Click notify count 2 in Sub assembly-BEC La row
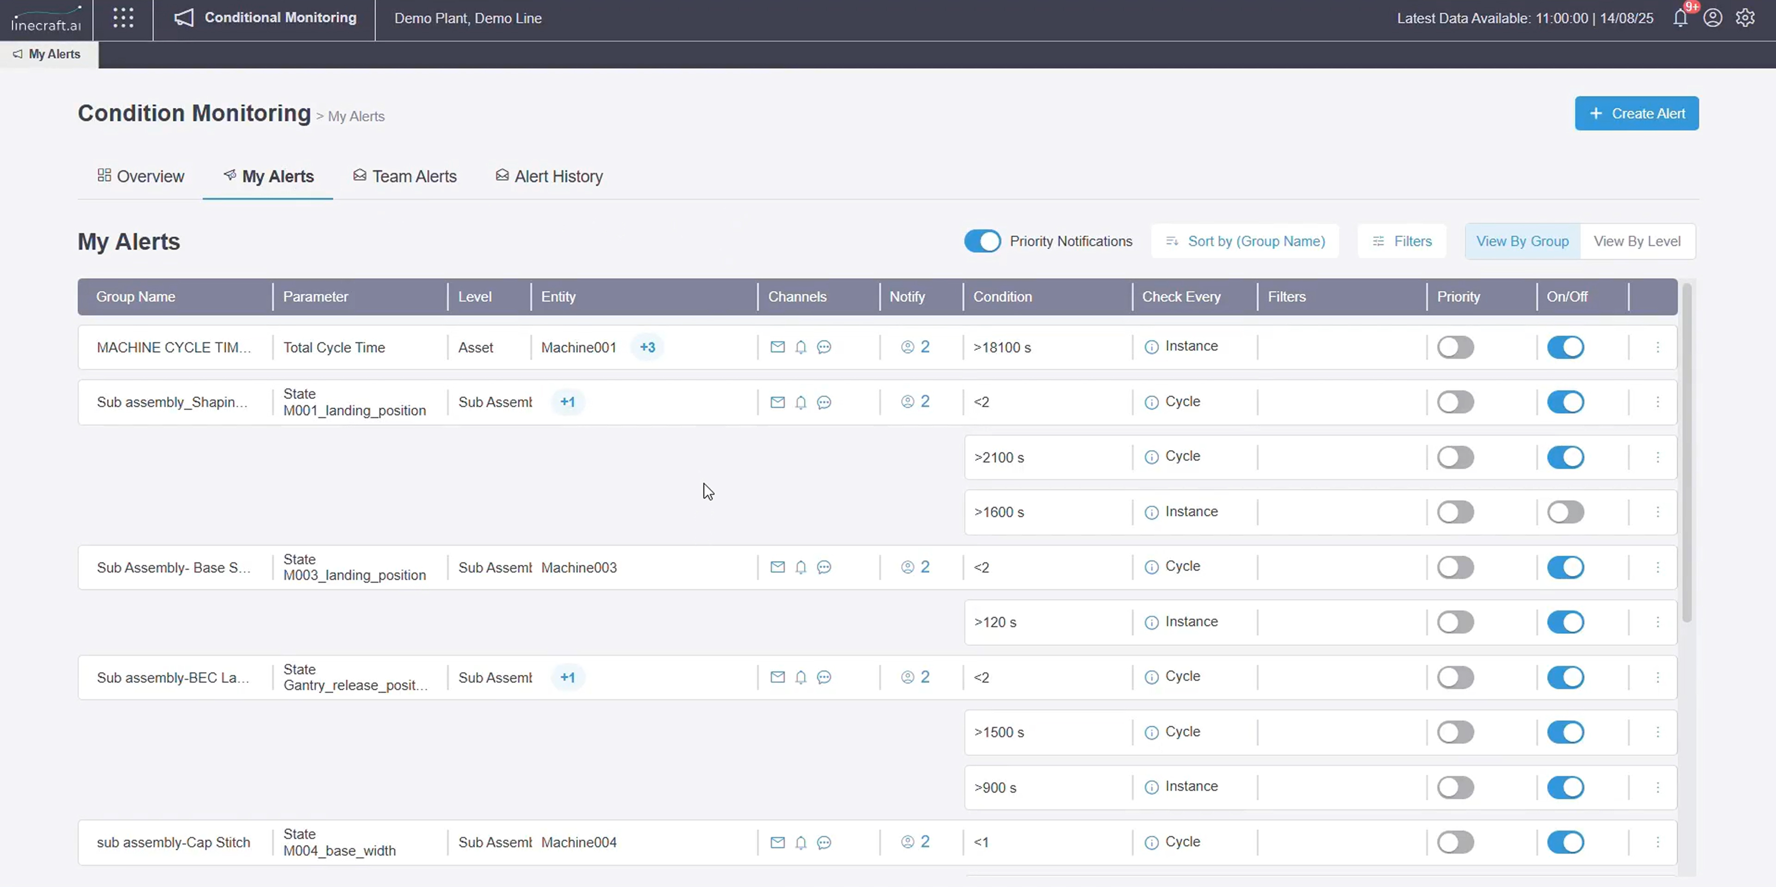Viewport: 1776px width, 887px height. [925, 677]
